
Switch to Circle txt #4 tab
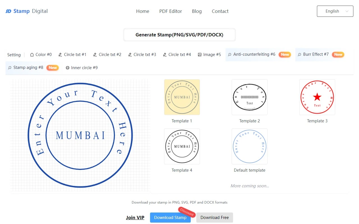tap(177, 55)
